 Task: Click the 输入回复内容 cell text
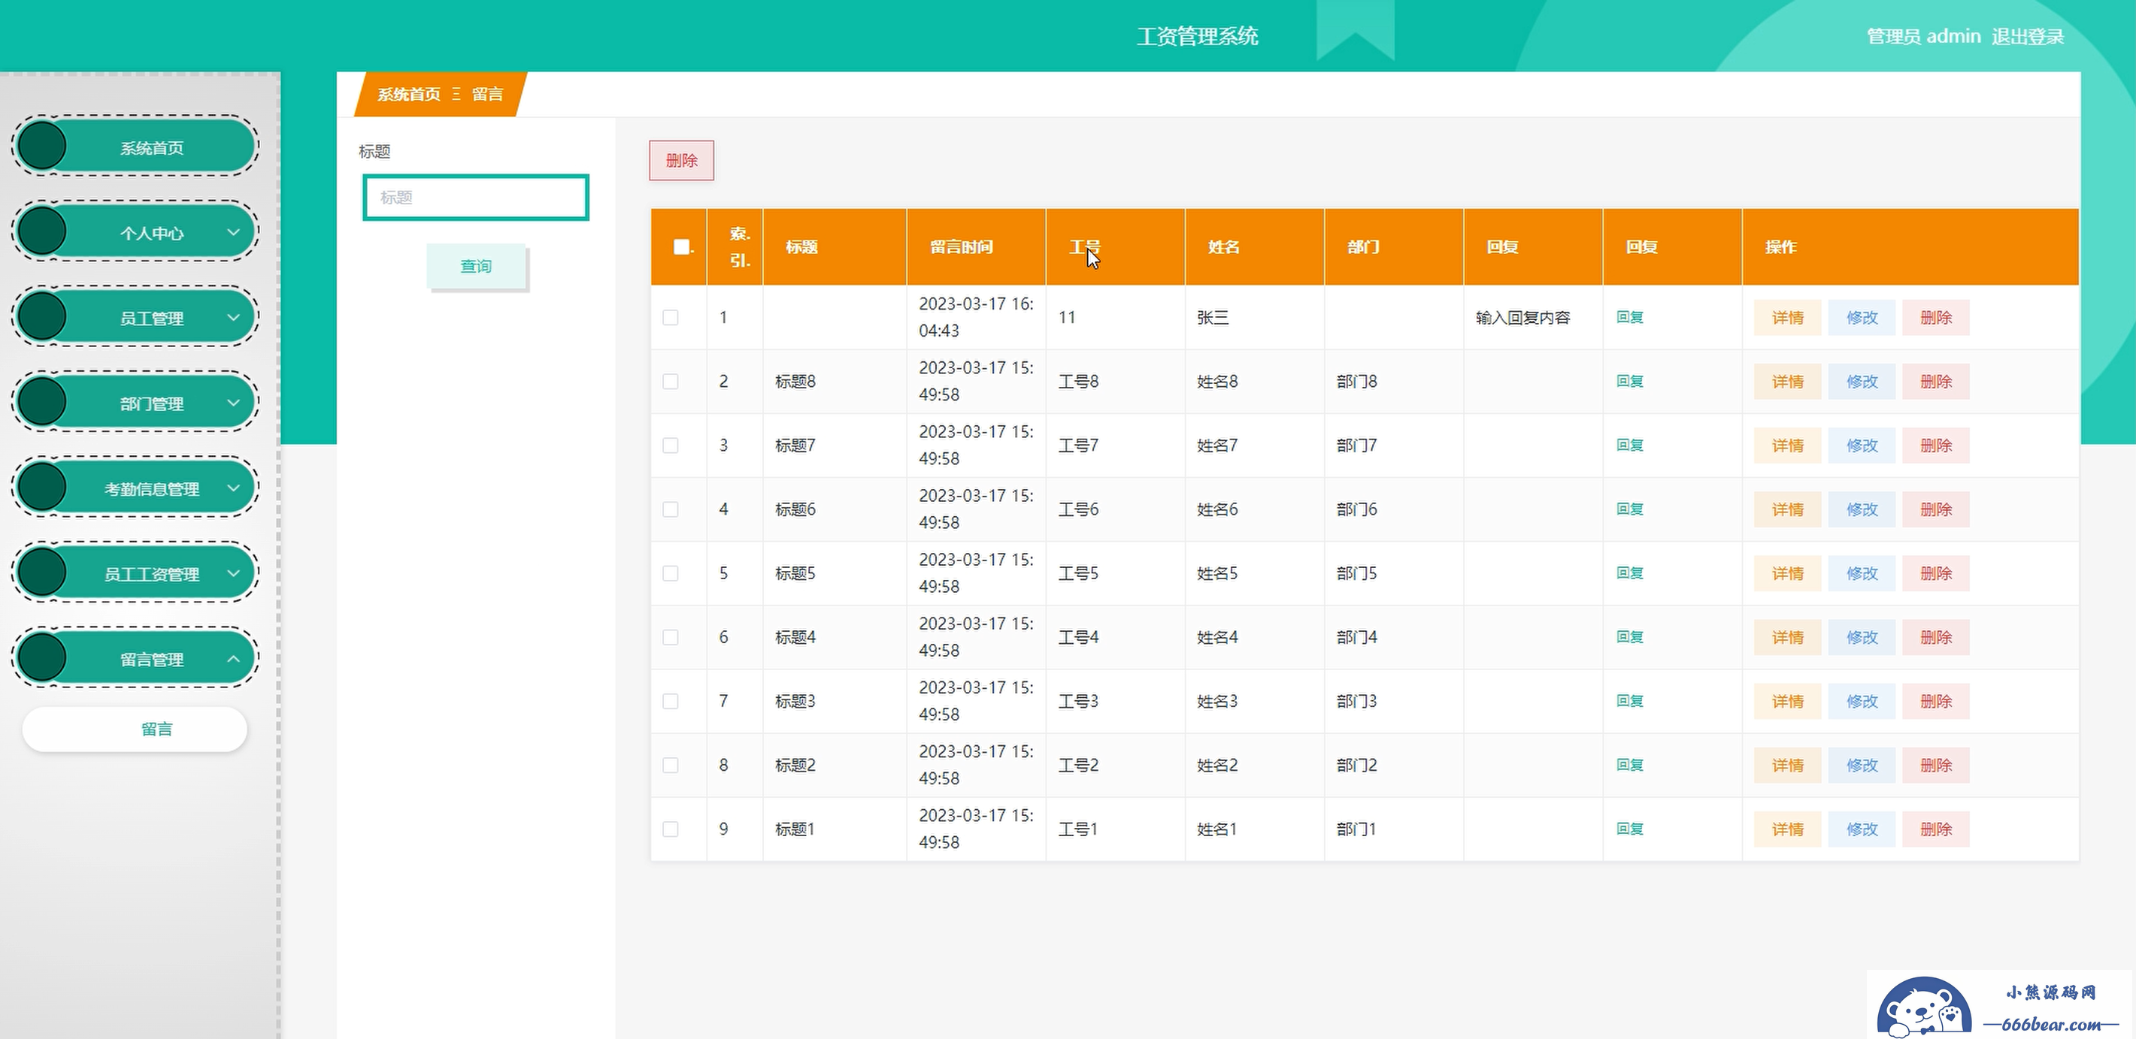coord(1523,317)
